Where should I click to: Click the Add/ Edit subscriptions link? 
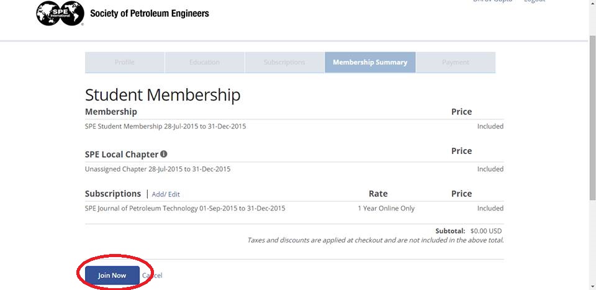pyautogui.click(x=166, y=194)
